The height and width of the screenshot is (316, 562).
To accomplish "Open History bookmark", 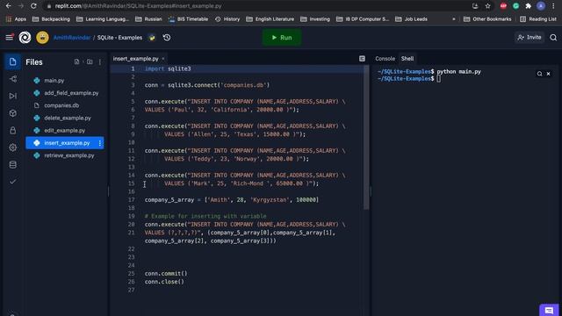I will tap(227, 19).
